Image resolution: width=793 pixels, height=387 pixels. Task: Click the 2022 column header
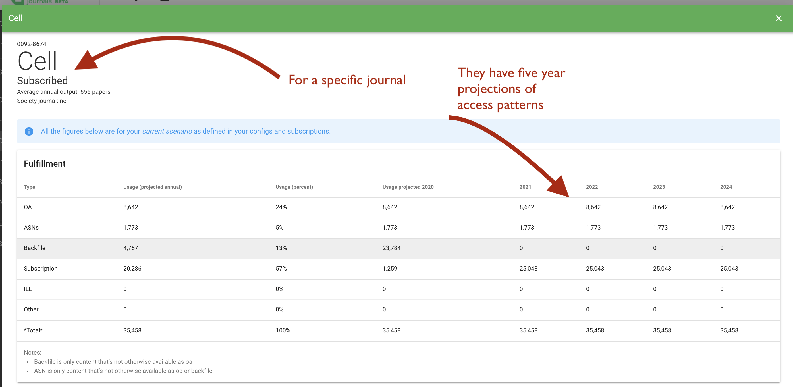[592, 187]
